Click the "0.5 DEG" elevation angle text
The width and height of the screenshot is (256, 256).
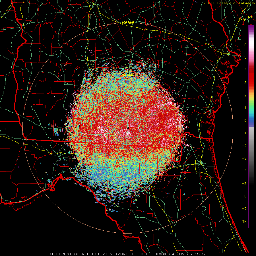(x=140, y=254)
